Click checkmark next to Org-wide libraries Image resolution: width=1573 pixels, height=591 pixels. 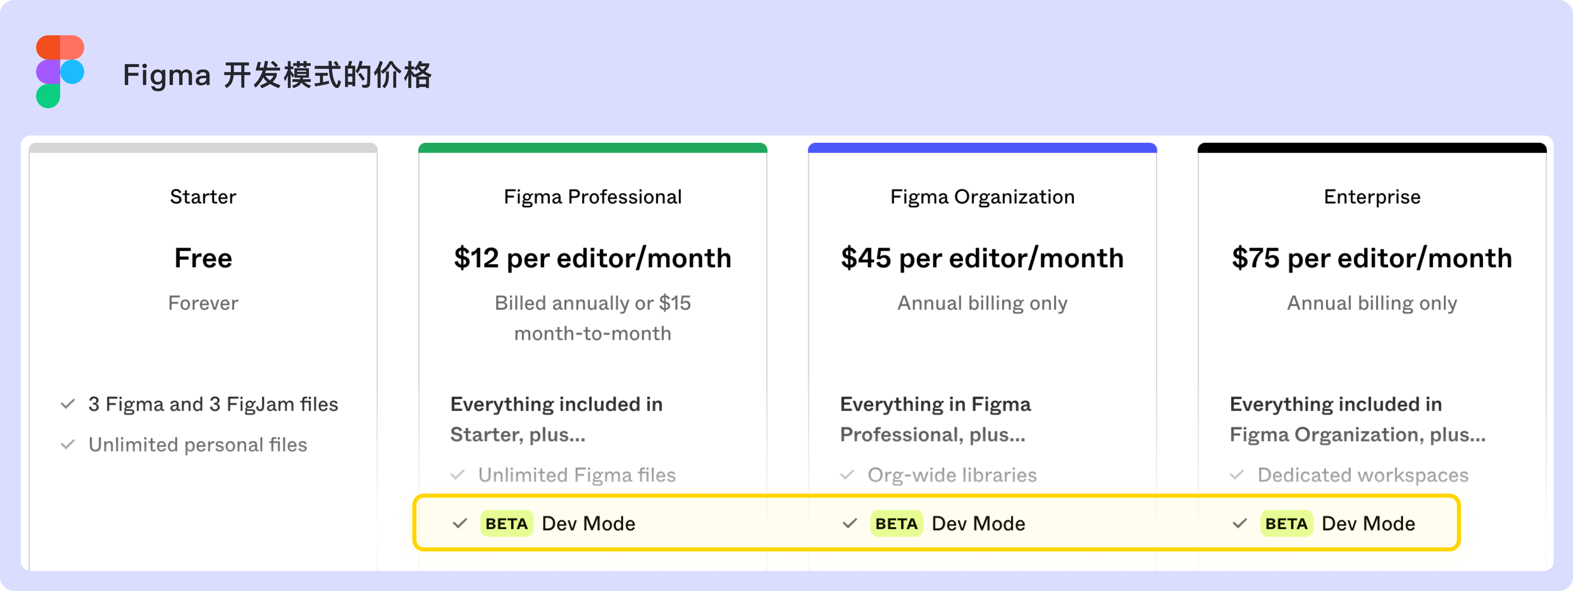click(x=847, y=475)
